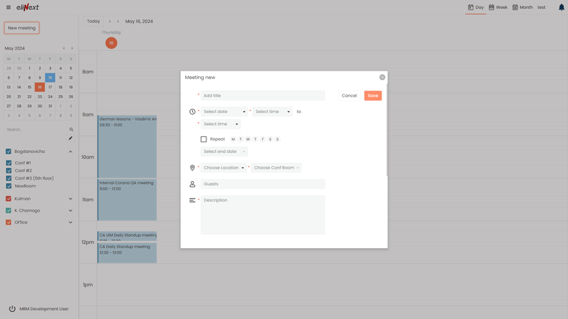Open the Choose Location dropdown
Viewport: 568px width, 319px height.
[x=223, y=167]
